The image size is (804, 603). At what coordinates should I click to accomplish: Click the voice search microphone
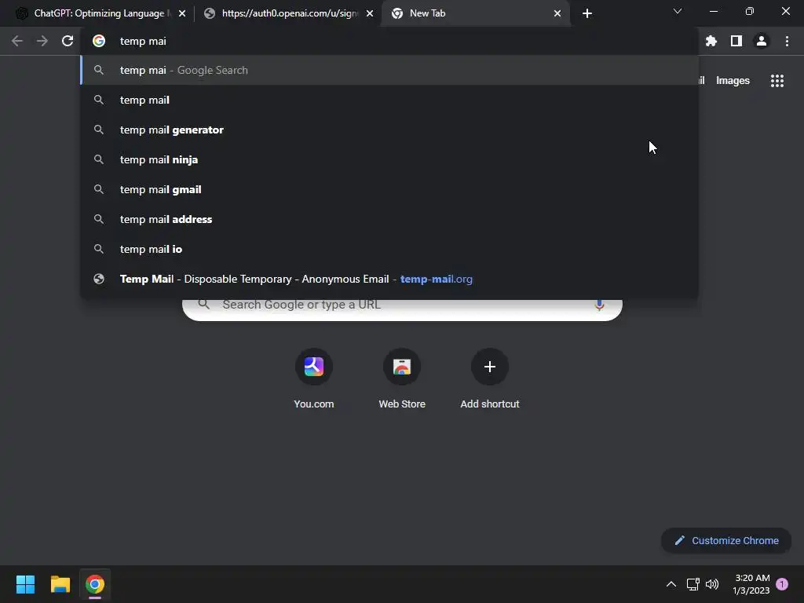(x=599, y=305)
